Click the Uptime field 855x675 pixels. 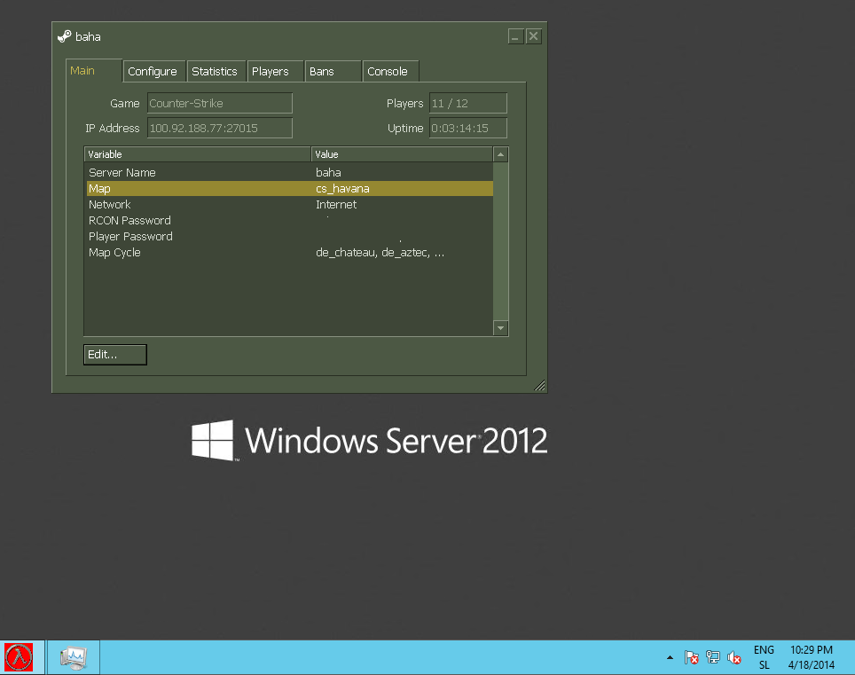tap(467, 128)
